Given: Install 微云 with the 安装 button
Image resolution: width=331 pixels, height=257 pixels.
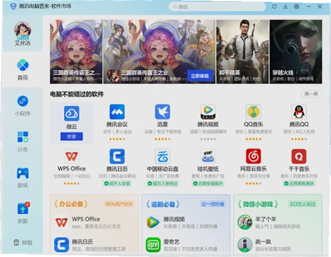Looking at the screenshot, I should [71, 137].
